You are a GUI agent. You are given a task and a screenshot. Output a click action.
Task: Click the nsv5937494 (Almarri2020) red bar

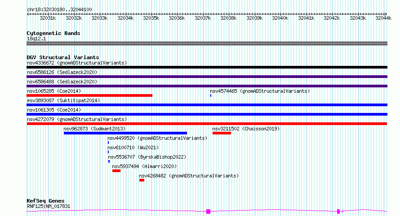pyautogui.click(x=116, y=171)
